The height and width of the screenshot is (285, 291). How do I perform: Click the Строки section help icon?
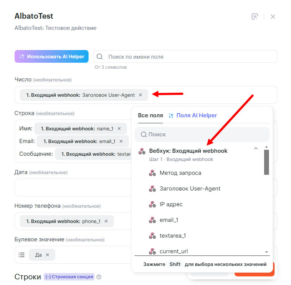[x=99, y=277]
